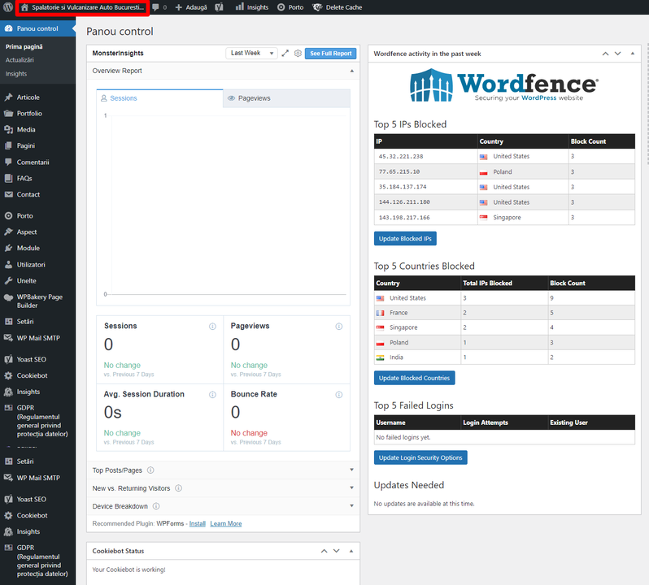
Task: Click the Module plugins icon in sidebar
Action: (8, 248)
